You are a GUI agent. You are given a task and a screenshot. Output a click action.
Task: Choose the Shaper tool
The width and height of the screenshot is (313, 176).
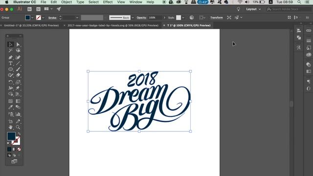[11, 75]
